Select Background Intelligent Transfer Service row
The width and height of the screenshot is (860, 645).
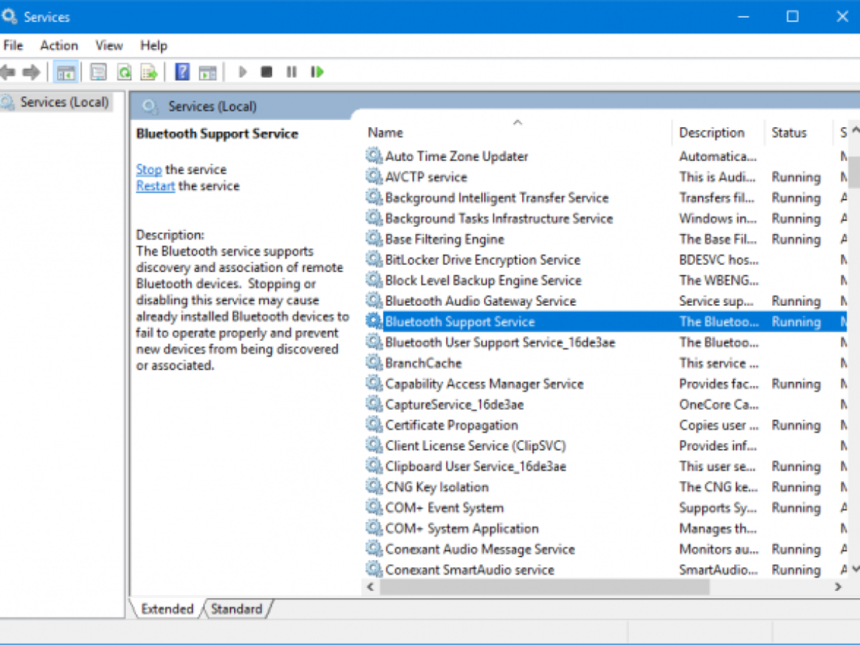606,198
